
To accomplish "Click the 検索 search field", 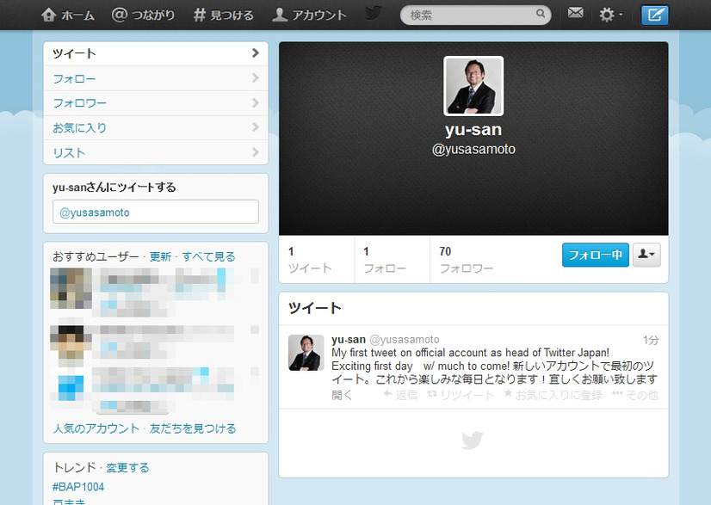I will (475, 15).
